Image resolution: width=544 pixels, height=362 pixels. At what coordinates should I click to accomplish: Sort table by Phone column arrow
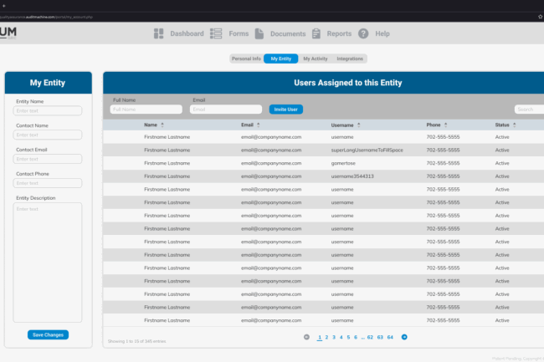tap(445, 125)
